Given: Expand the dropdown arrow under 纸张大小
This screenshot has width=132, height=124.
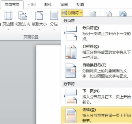Looking at the screenshot, I should [x=39, y=29].
